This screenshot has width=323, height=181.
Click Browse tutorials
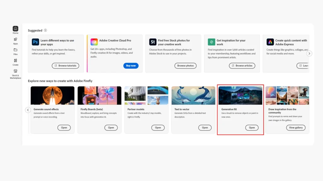[65, 66]
